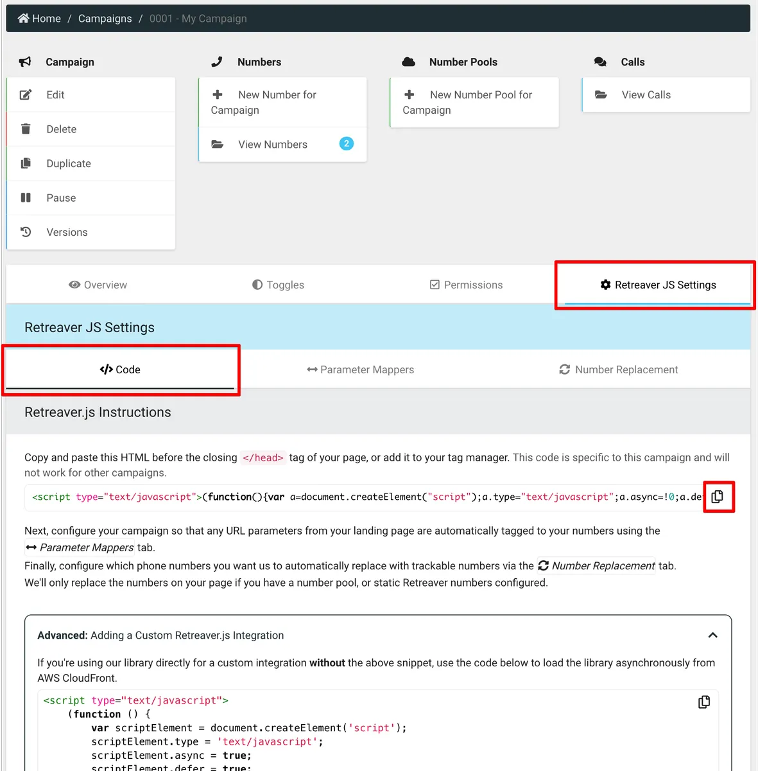Viewport: 758px width, 771px height.
Task: Open View Calls
Action: (x=666, y=95)
